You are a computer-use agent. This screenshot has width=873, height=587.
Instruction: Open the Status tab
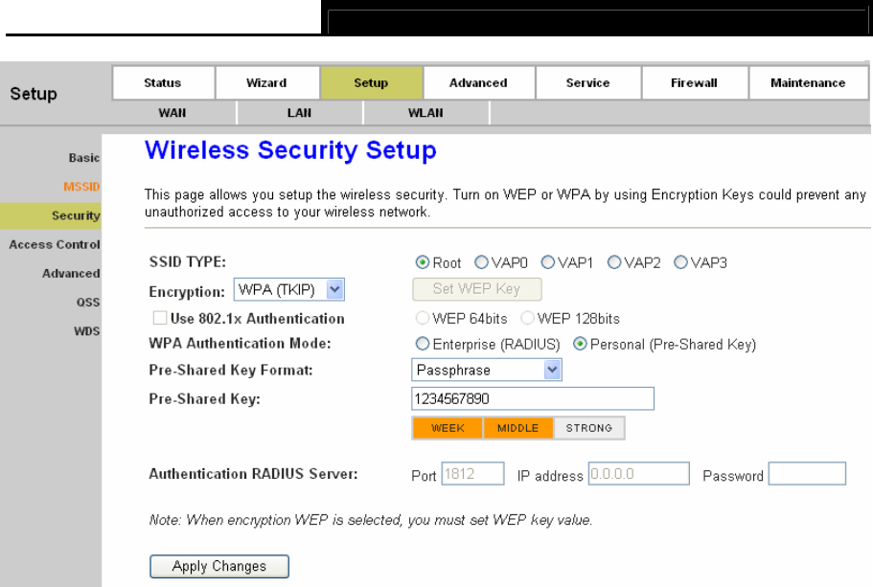(x=163, y=83)
